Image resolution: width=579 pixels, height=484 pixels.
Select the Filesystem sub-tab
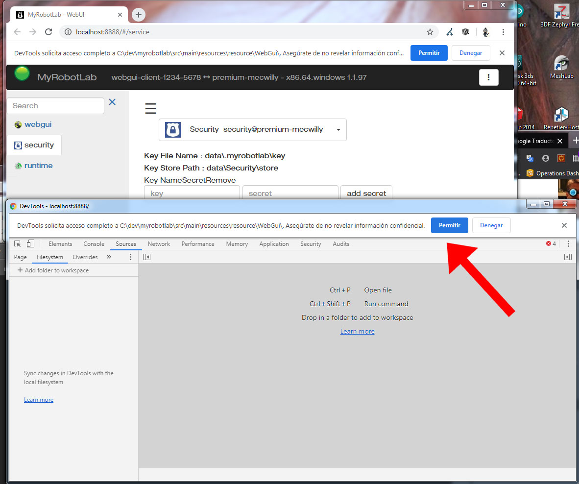[x=50, y=257]
